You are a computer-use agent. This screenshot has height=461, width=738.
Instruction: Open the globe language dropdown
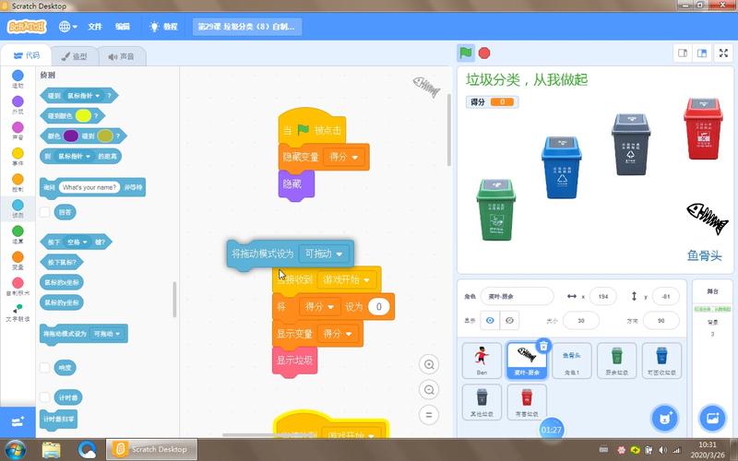[67, 27]
